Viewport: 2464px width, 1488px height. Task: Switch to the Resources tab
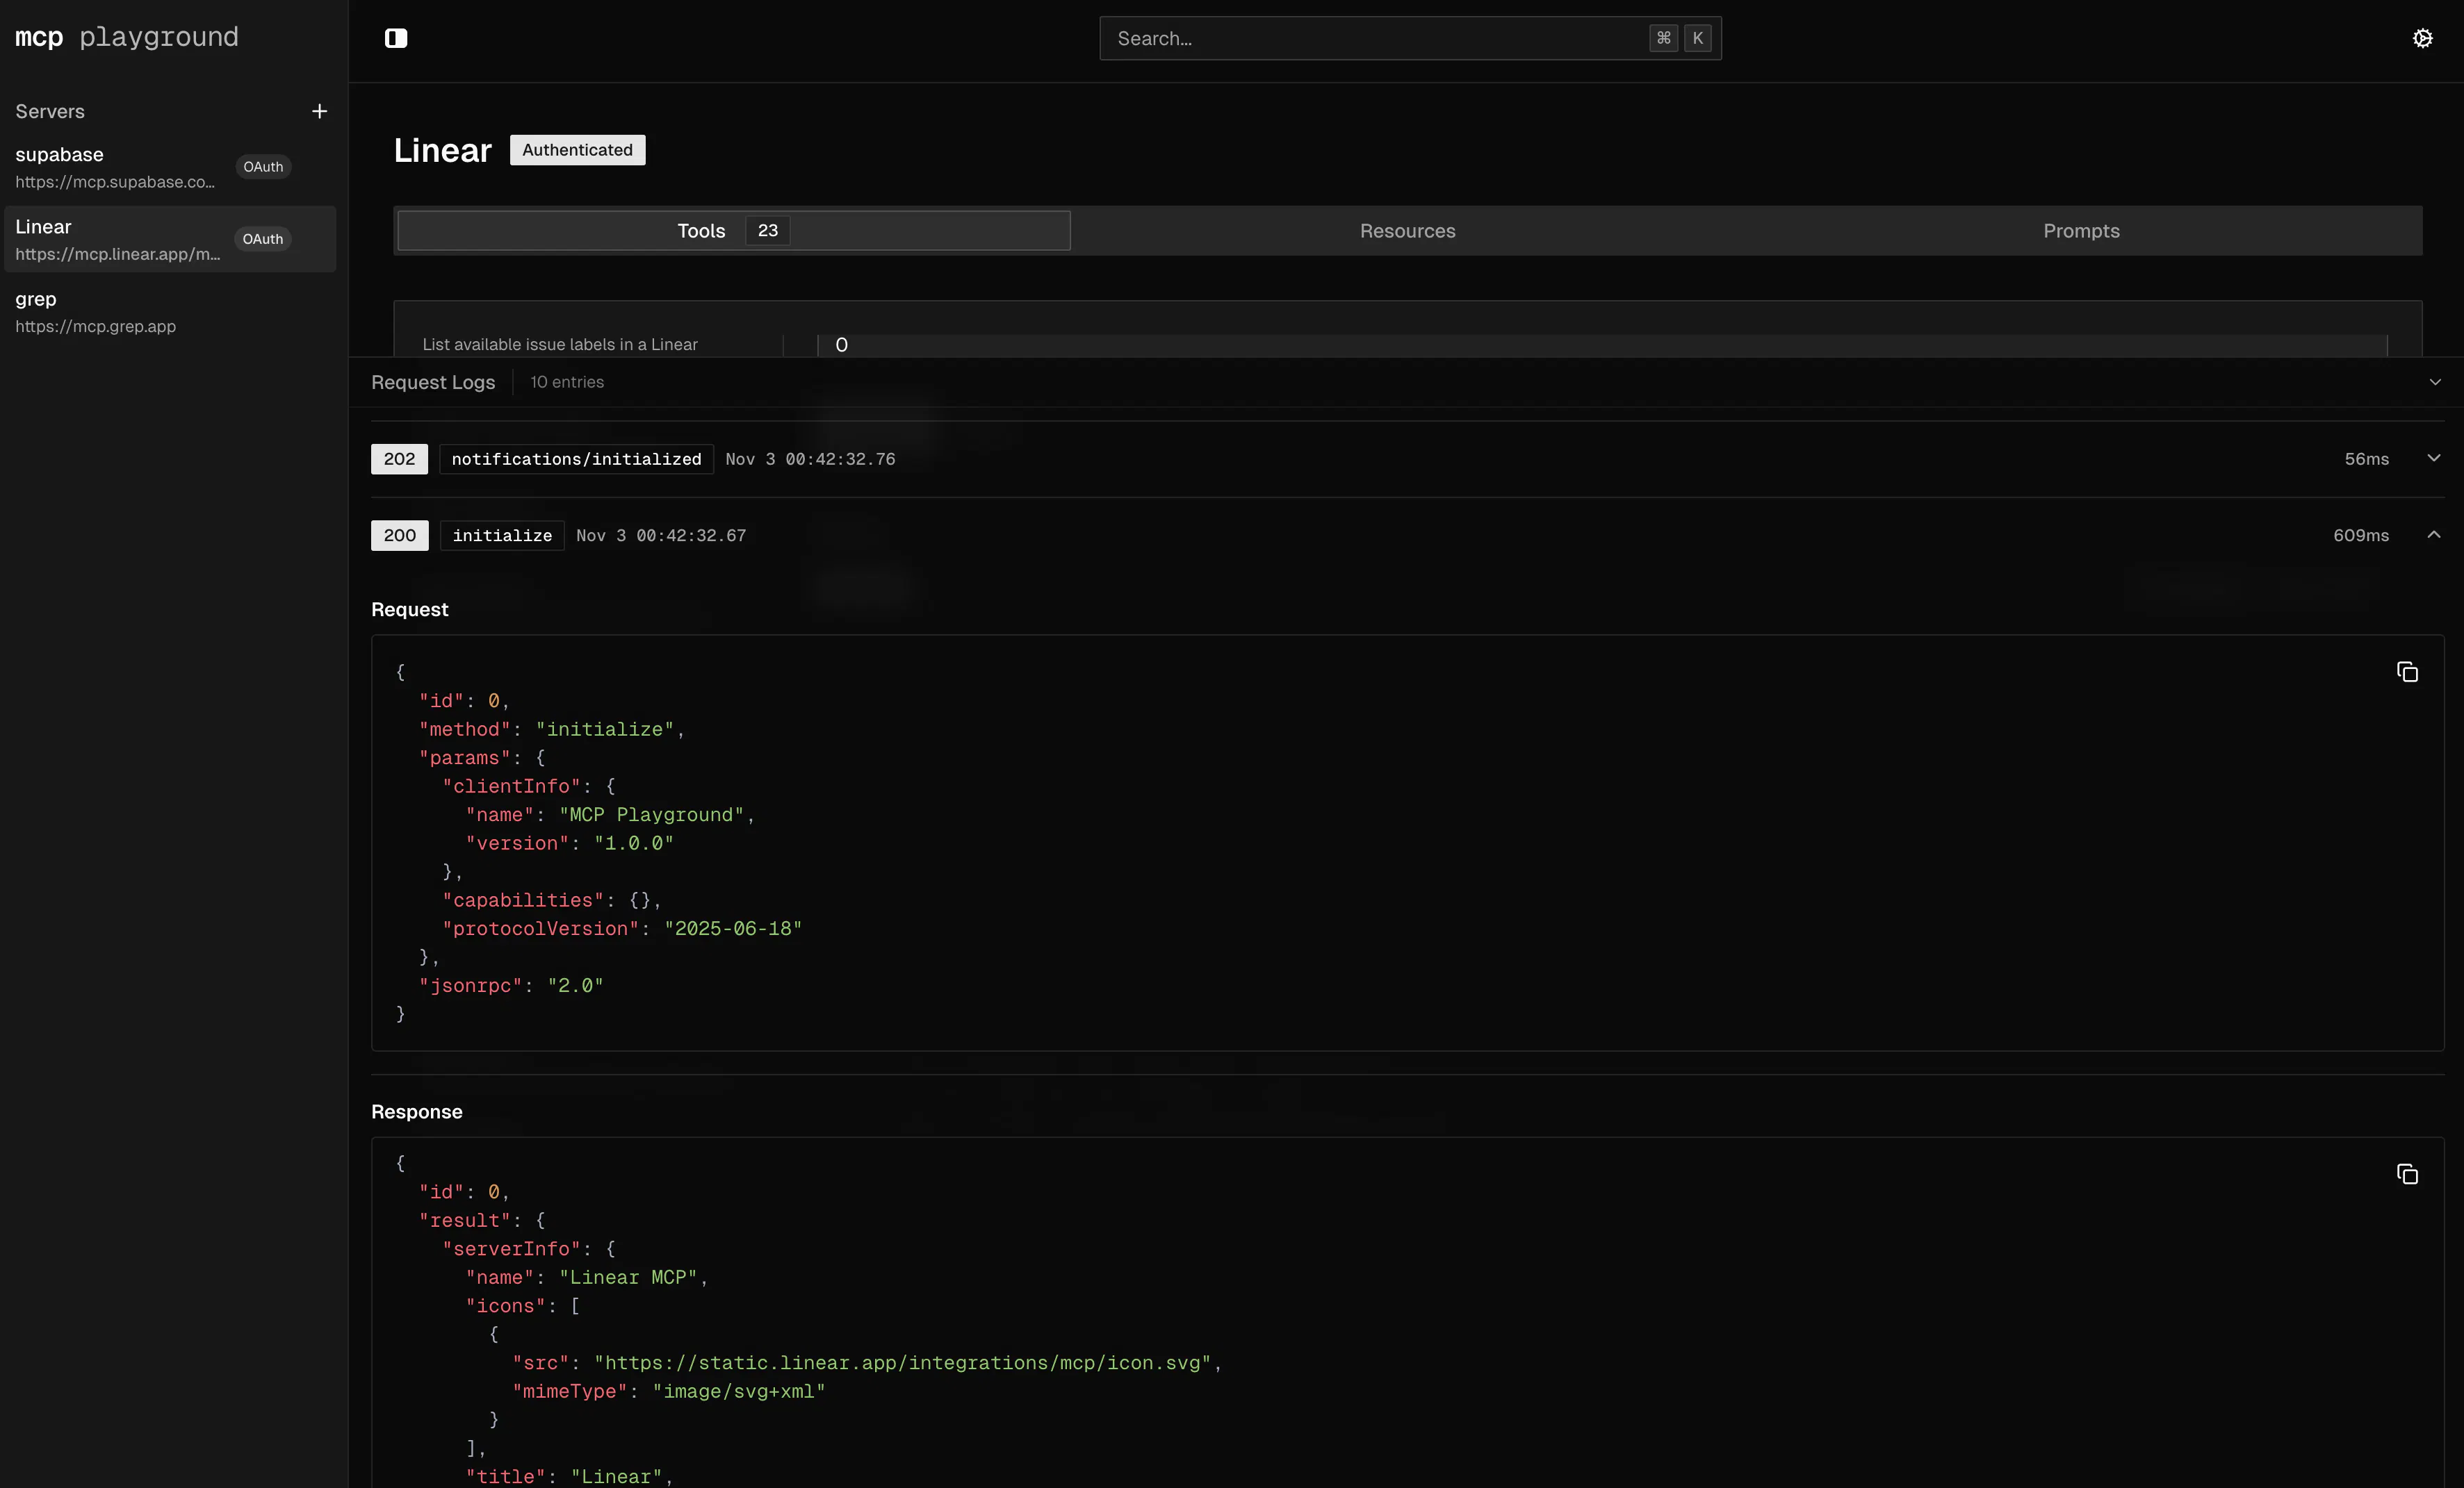coord(1407,231)
